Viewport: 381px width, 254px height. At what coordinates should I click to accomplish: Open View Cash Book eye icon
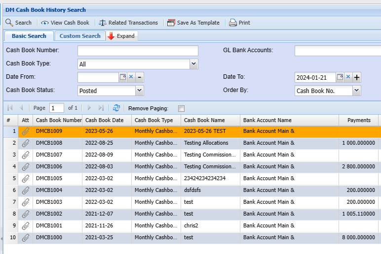(x=45, y=23)
